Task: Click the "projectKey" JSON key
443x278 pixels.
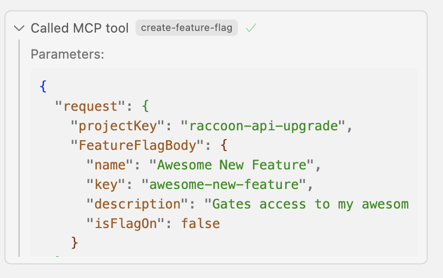Action: 118,126
